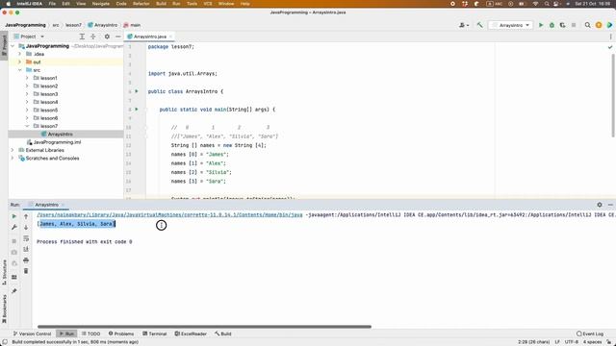Open the VCS menu
Screen dimensions: 616x346
coord(208,4)
